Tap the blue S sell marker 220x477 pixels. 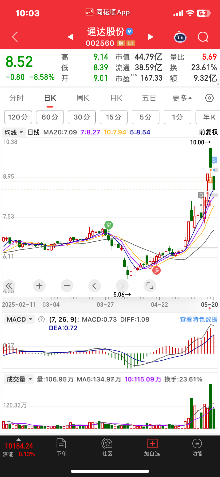[214, 160]
